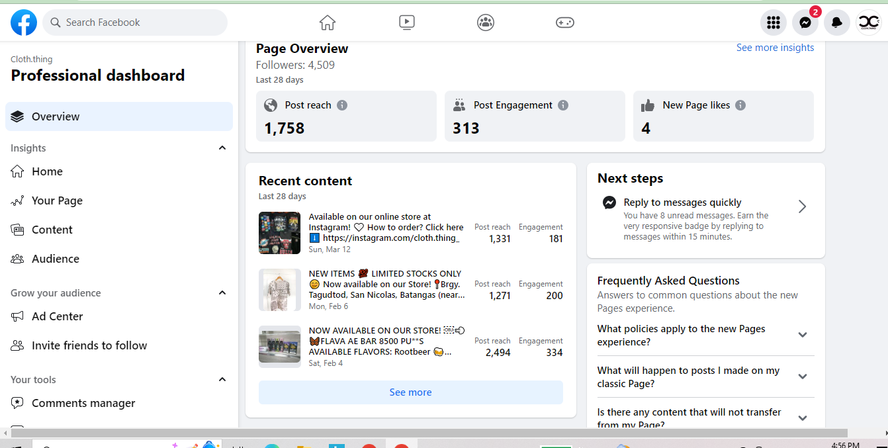The height and width of the screenshot is (448, 888).
Task: Click the engagement value 181
Action: pos(556,239)
